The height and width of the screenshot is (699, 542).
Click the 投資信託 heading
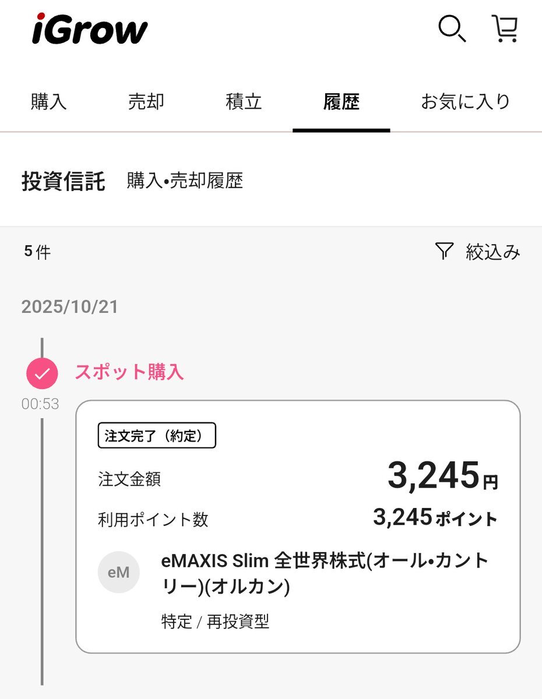coord(64,182)
